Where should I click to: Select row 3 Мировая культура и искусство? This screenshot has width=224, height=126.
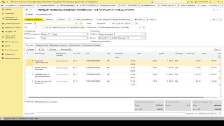click(123, 76)
